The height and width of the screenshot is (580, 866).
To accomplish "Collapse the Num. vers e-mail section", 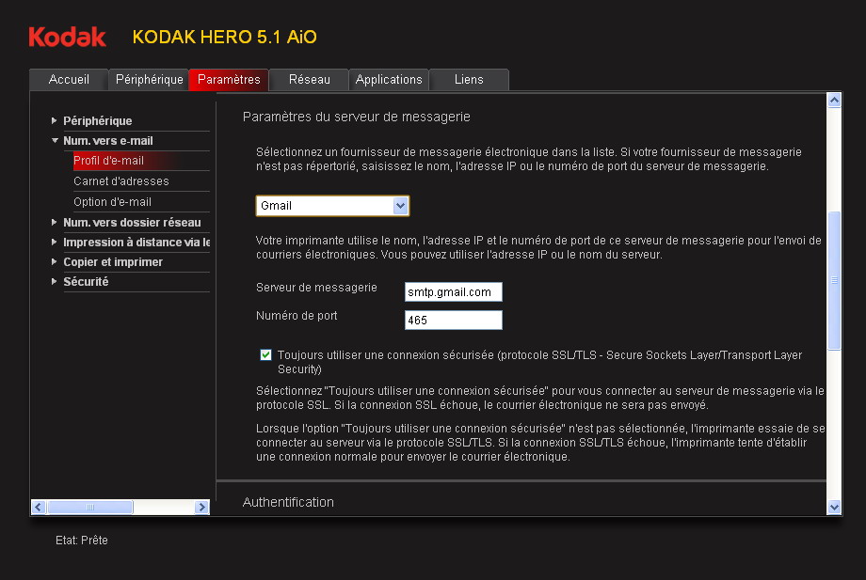I will click(107, 141).
